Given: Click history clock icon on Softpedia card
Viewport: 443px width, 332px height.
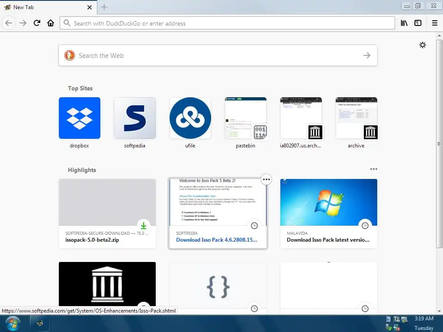Looking at the screenshot, I should pos(254,226).
